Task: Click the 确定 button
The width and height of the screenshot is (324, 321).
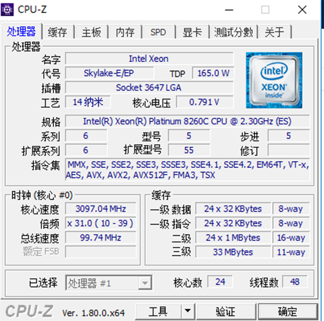Action: pyautogui.click(x=288, y=311)
